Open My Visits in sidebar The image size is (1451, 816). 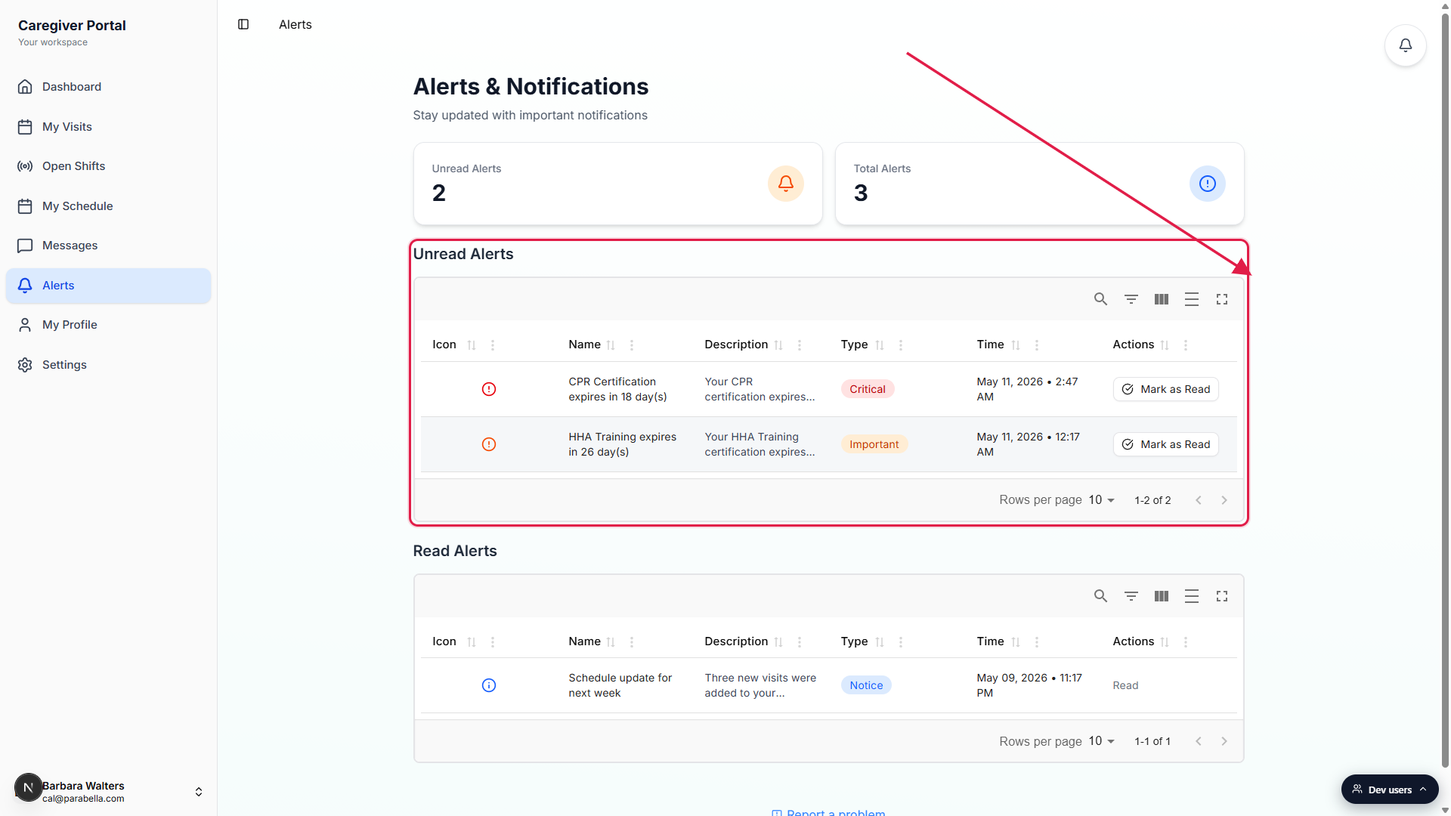click(x=108, y=127)
